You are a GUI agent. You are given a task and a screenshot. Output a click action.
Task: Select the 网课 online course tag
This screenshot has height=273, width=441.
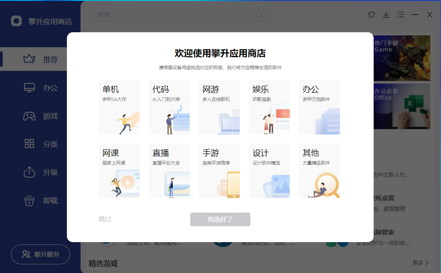pyautogui.click(x=119, y=171)
